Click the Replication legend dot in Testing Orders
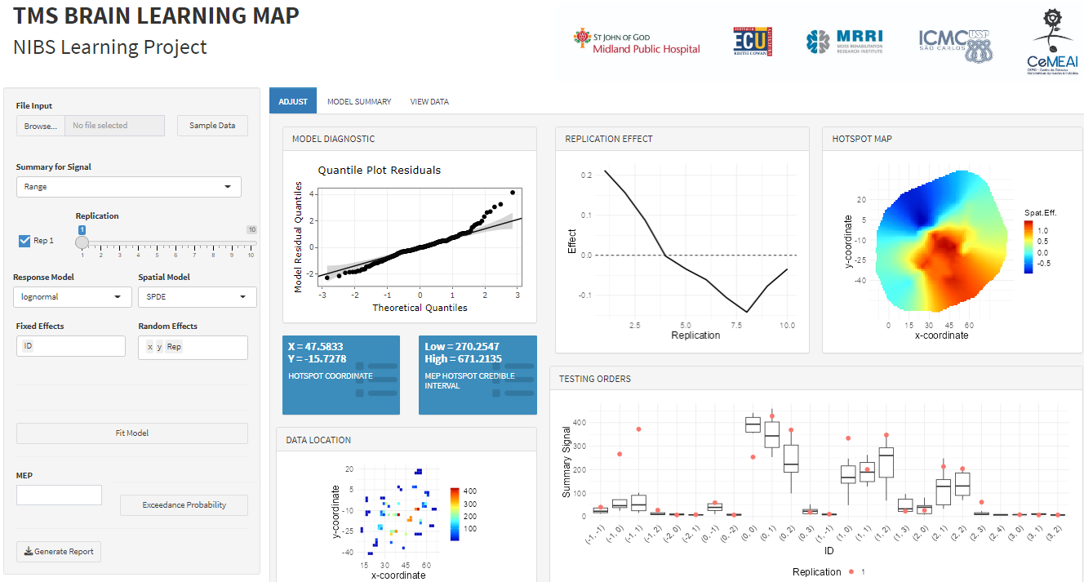Viewport: 1084px width, 582px height. [x=851, y=571]
